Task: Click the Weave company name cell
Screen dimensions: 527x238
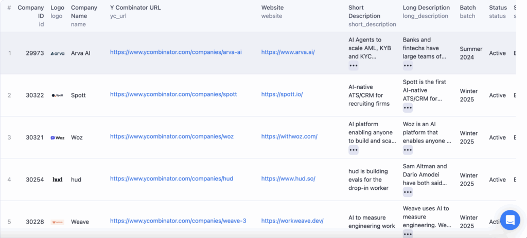Action: tap(80, 222)
